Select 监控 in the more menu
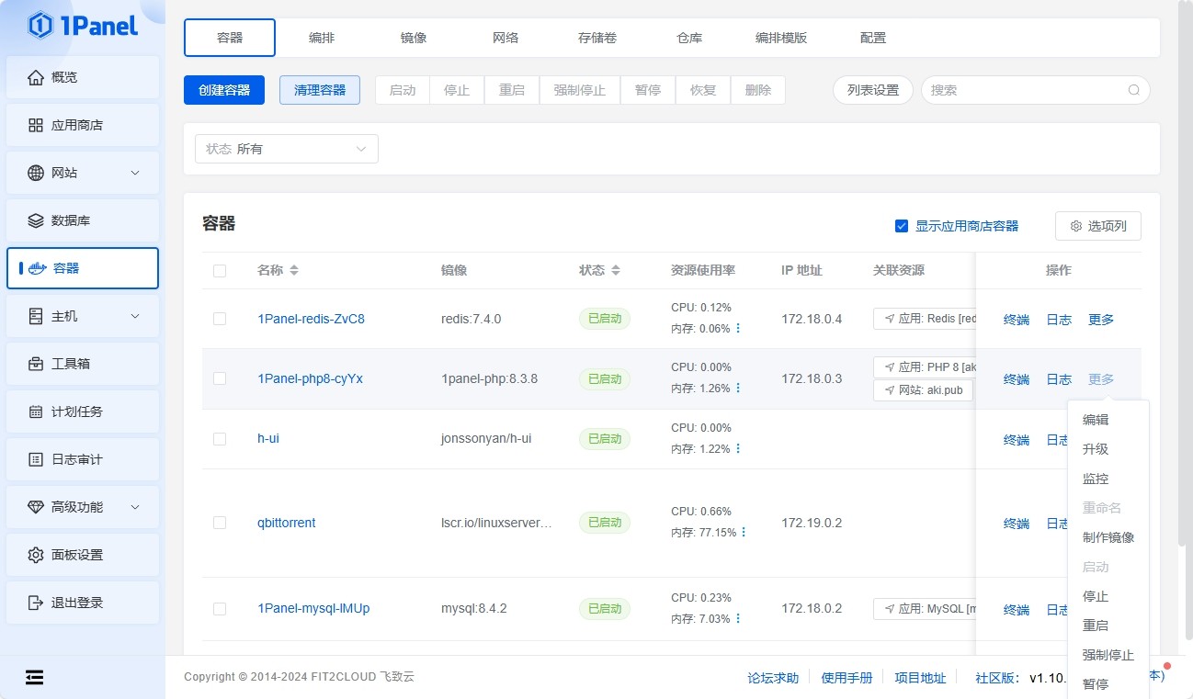1193x699 pixels. pos(1108,479)
